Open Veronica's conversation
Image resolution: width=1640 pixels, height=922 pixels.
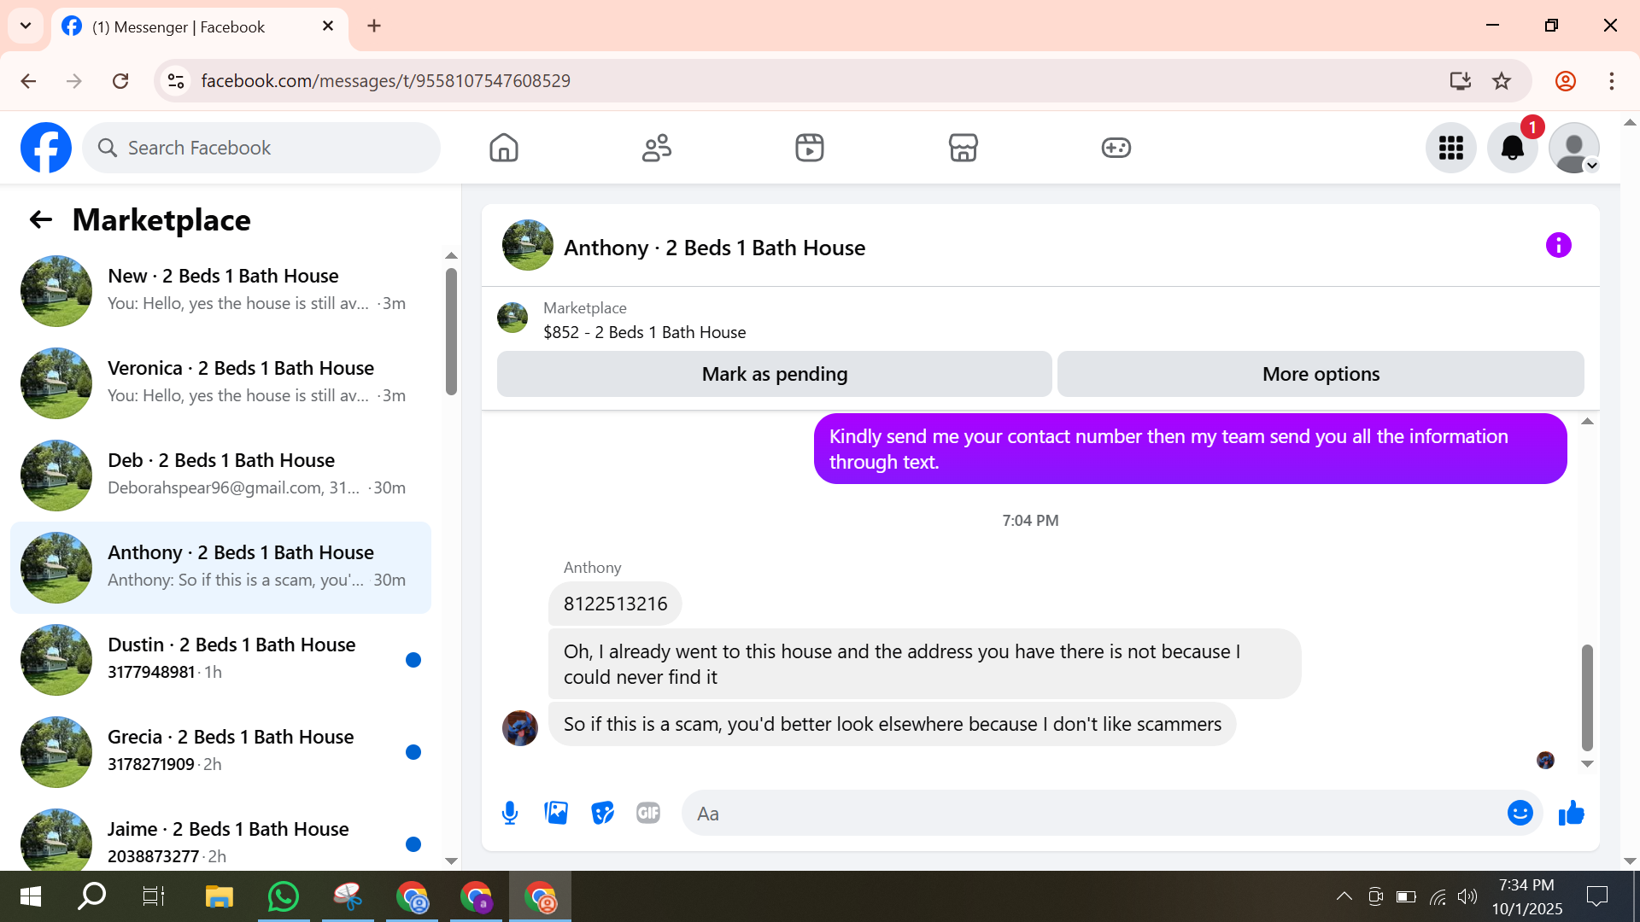[220, 383]
